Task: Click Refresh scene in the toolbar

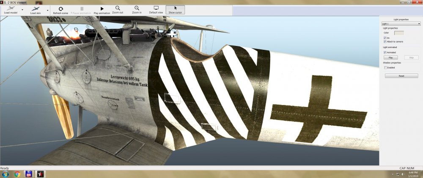Action: [60, 10]
